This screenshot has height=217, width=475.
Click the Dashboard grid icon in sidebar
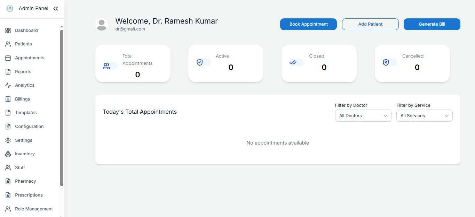click(8, 31)
